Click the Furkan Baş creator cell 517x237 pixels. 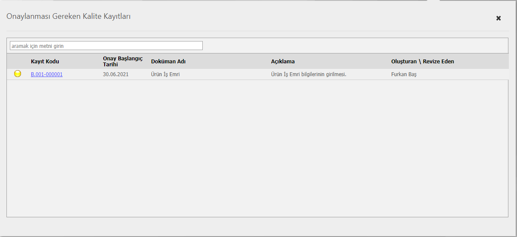[x=404, y=74]
